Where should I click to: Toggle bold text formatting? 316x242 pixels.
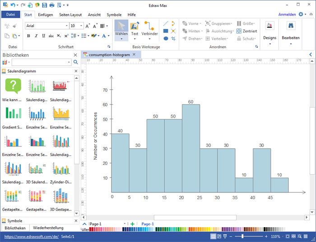tap(28, 36)
